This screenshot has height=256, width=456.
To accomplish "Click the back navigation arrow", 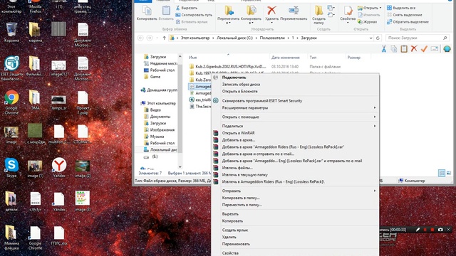I will [140, 38].
